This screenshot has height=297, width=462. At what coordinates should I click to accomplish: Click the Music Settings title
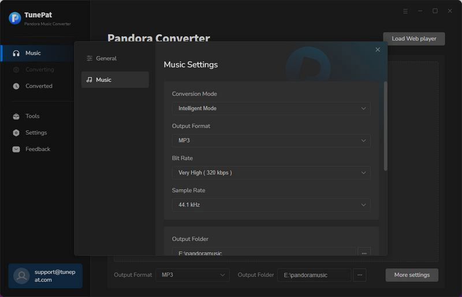pos(191,65)
